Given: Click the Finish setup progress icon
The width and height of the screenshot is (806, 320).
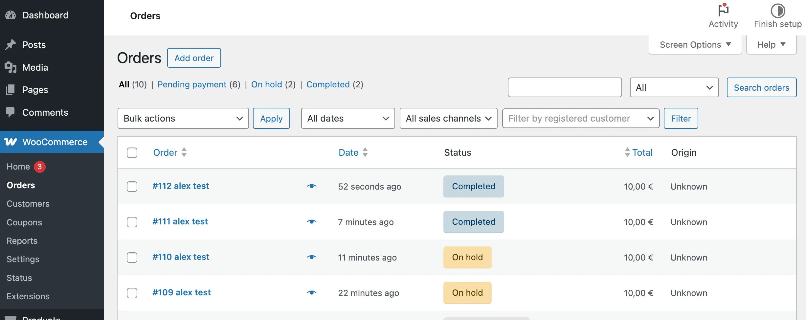Looking at the screenshot, I should tap(777, 11).
